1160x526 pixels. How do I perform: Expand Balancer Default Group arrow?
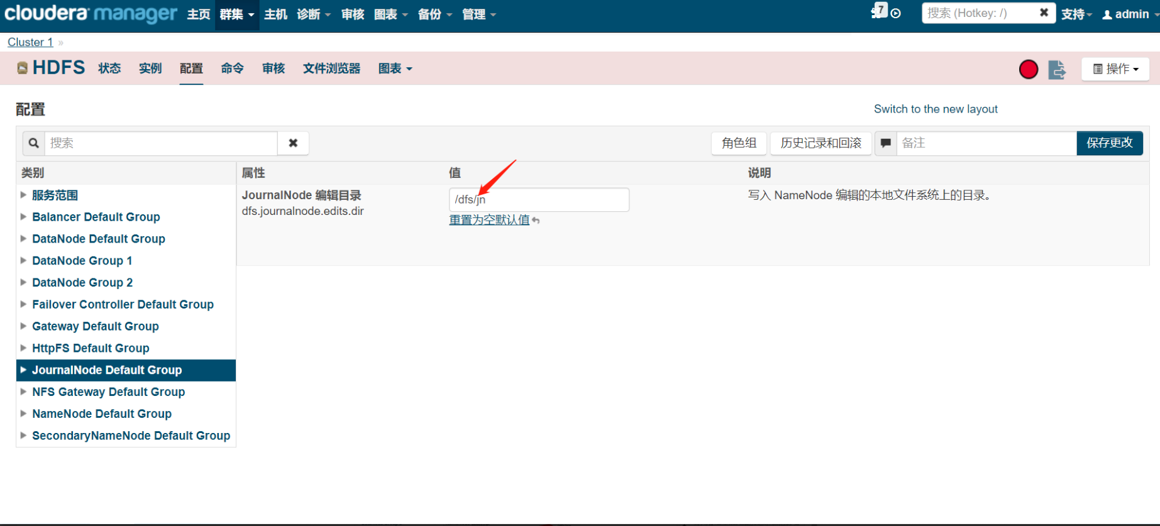(23, 217)
